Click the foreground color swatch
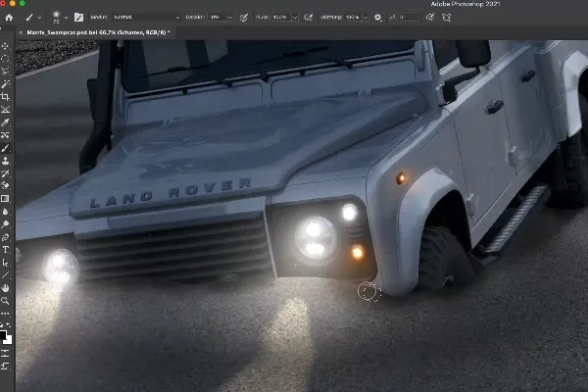 click(x=3, y=334)
